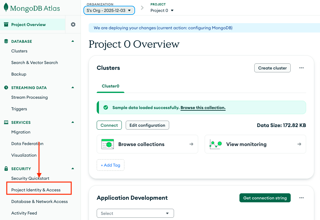The height and width of the screenshot is (220, 320).
Task: Click the green success checkmark icon
Action: [x=106, y=107]
